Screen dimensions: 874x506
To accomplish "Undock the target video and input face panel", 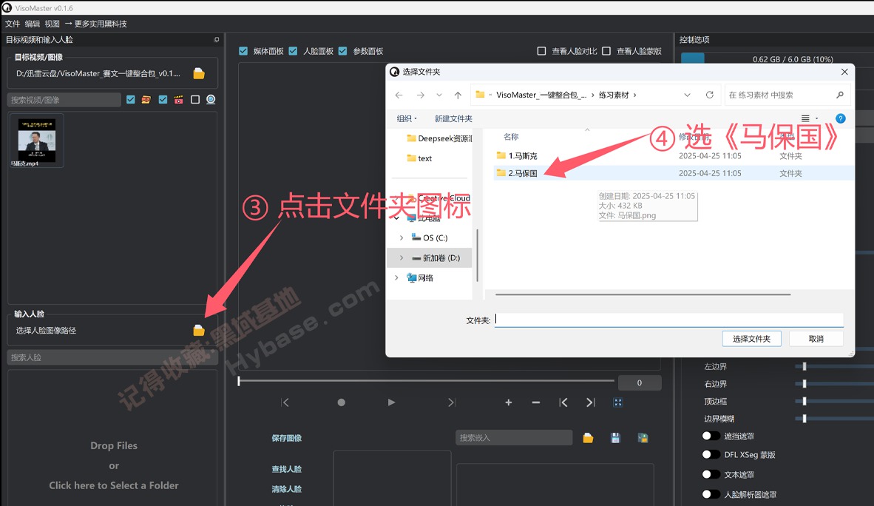I will 216,40.
